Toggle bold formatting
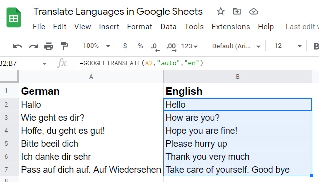 [316, 46]
